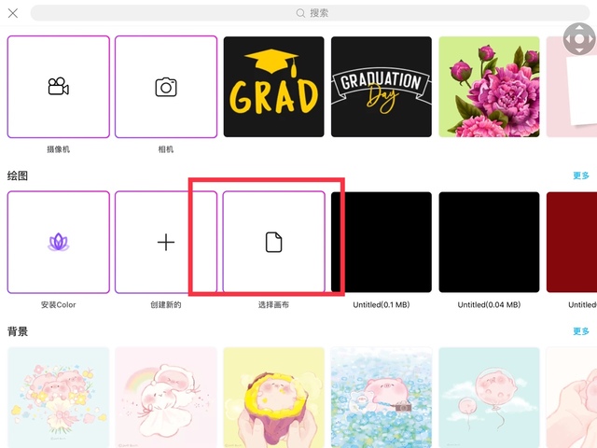Tap the 选择画布 page icon
This screenshot has height=448, width=597.
point(273,243)
